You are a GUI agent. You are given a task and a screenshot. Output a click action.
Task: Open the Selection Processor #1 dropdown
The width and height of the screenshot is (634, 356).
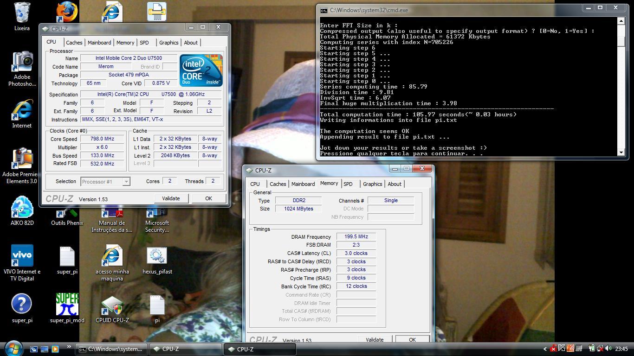105,182
